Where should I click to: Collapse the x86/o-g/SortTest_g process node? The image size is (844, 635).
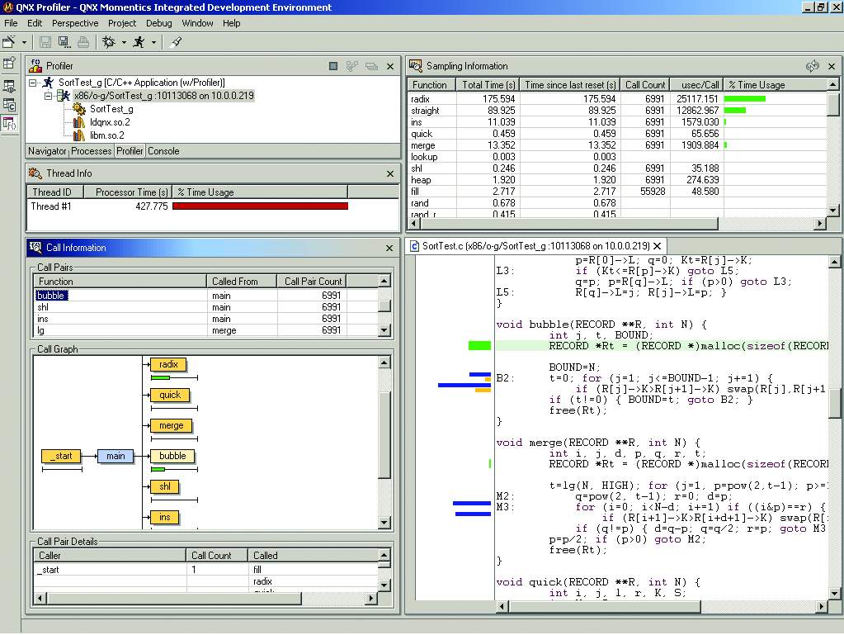tap(49, 96)
